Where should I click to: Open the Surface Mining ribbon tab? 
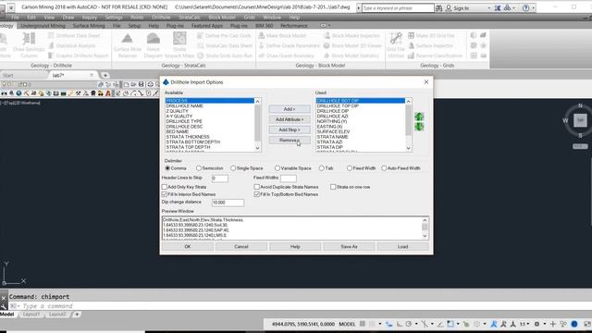click(89, 26)
